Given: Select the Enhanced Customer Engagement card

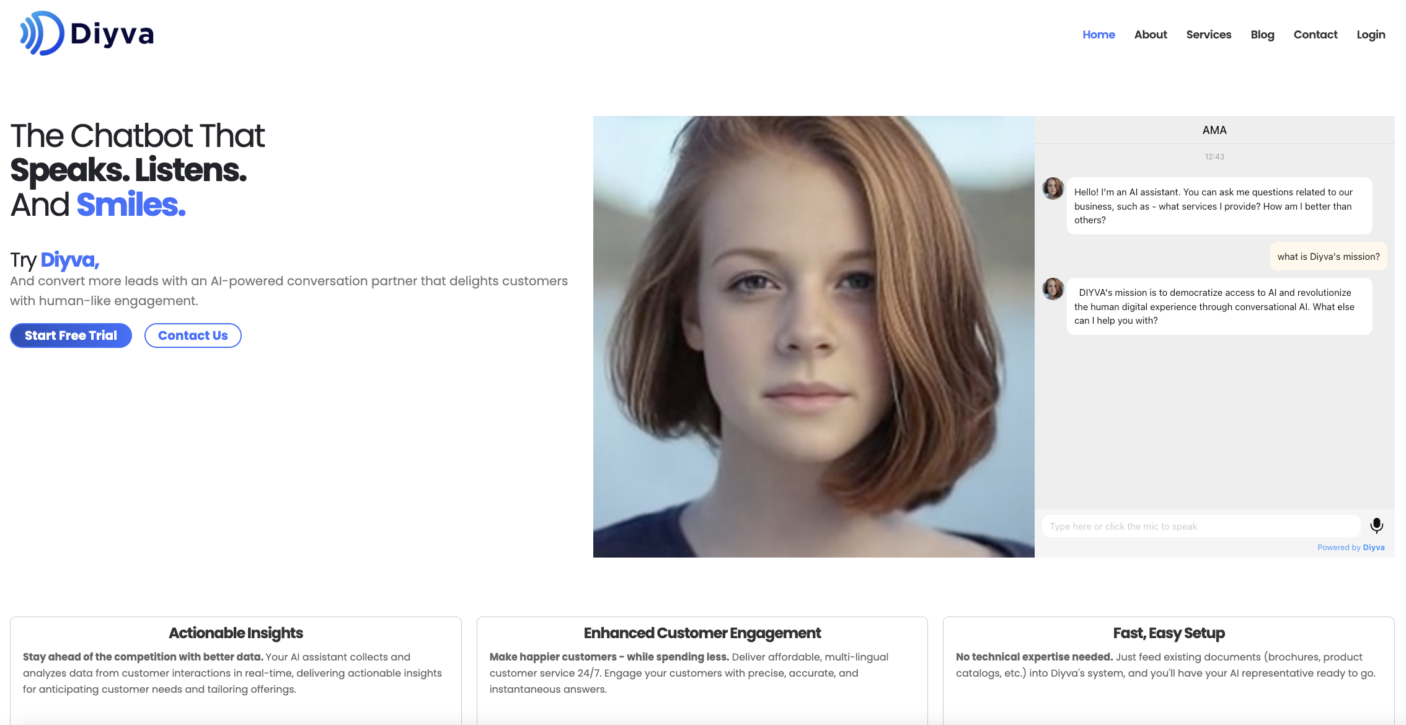Looking at the screenshot, I should [x=702, y=670].
